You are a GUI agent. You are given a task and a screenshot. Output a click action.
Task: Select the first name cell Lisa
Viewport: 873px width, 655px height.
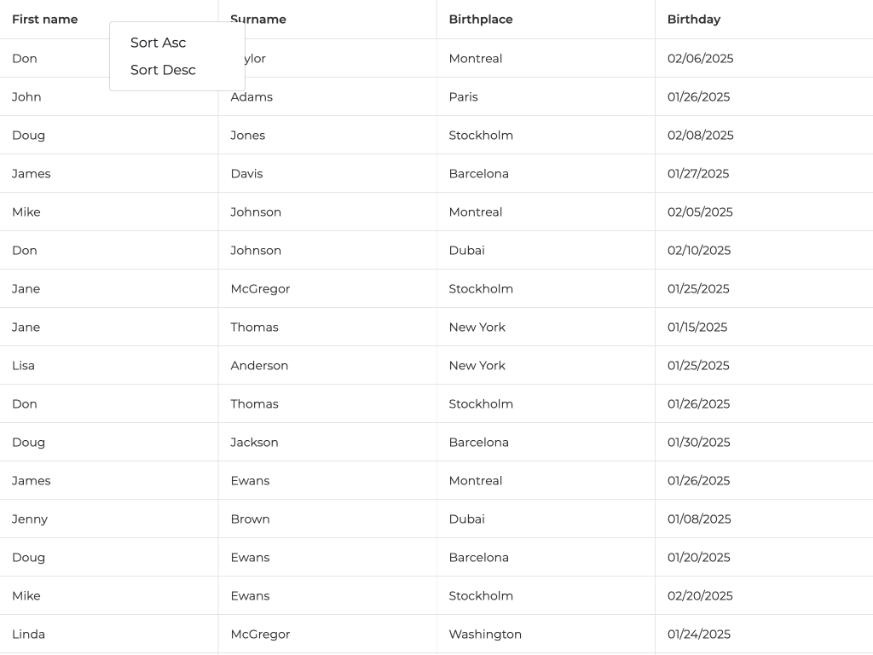tap(24, 366)
